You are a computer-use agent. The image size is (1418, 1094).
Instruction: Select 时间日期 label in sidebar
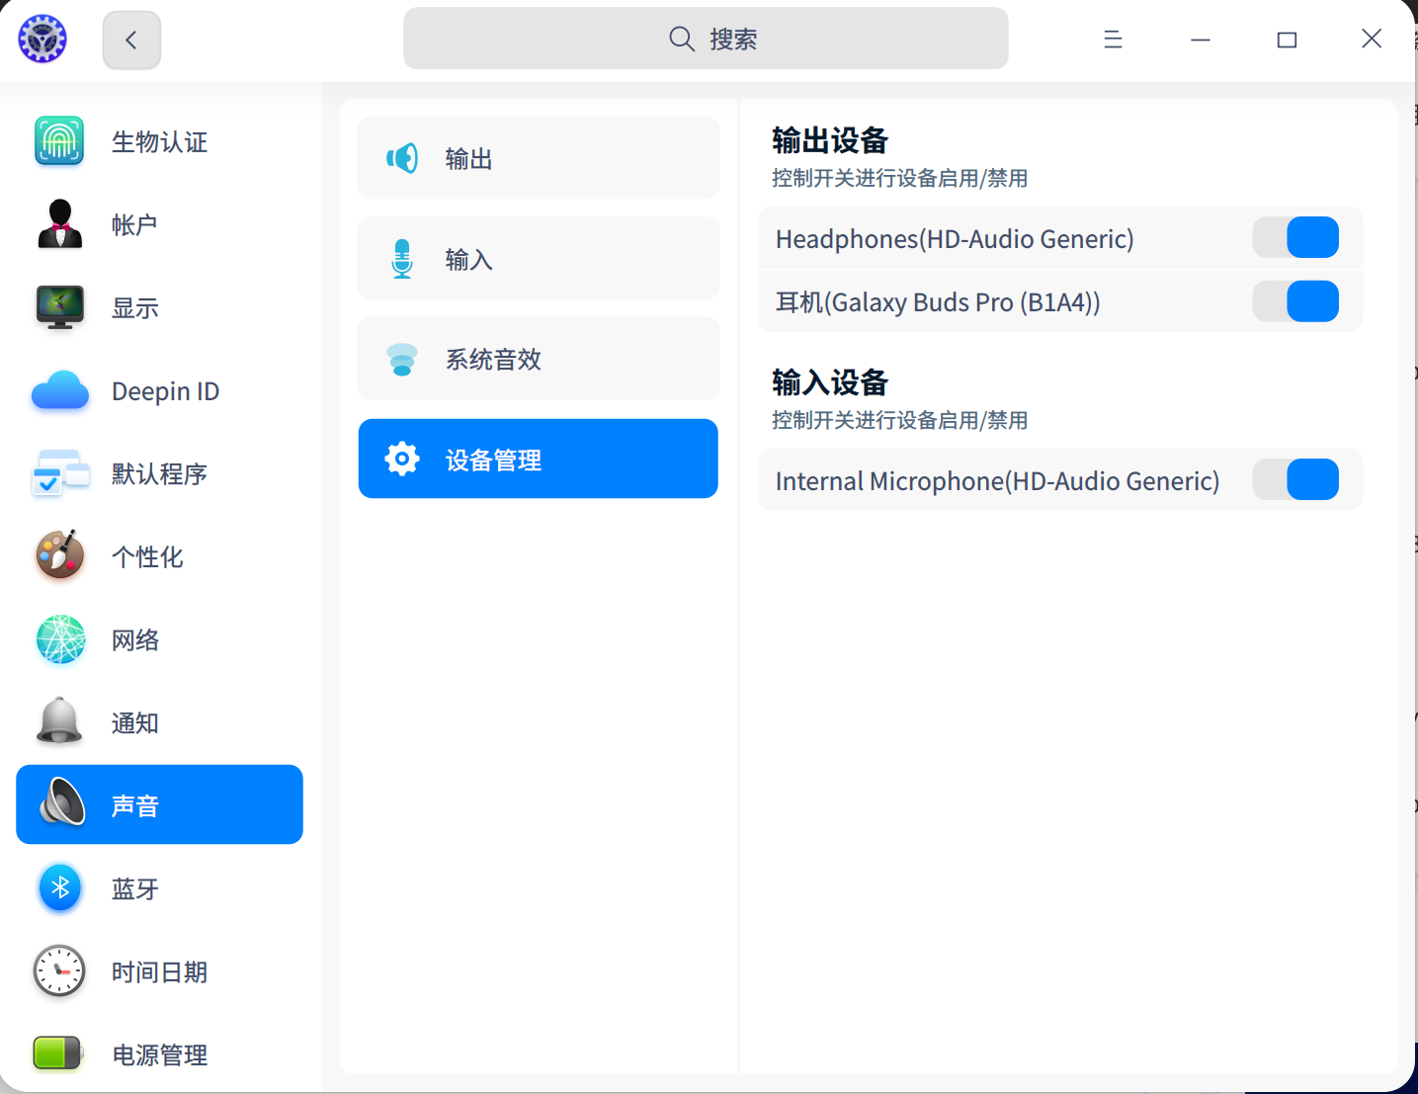159,972
